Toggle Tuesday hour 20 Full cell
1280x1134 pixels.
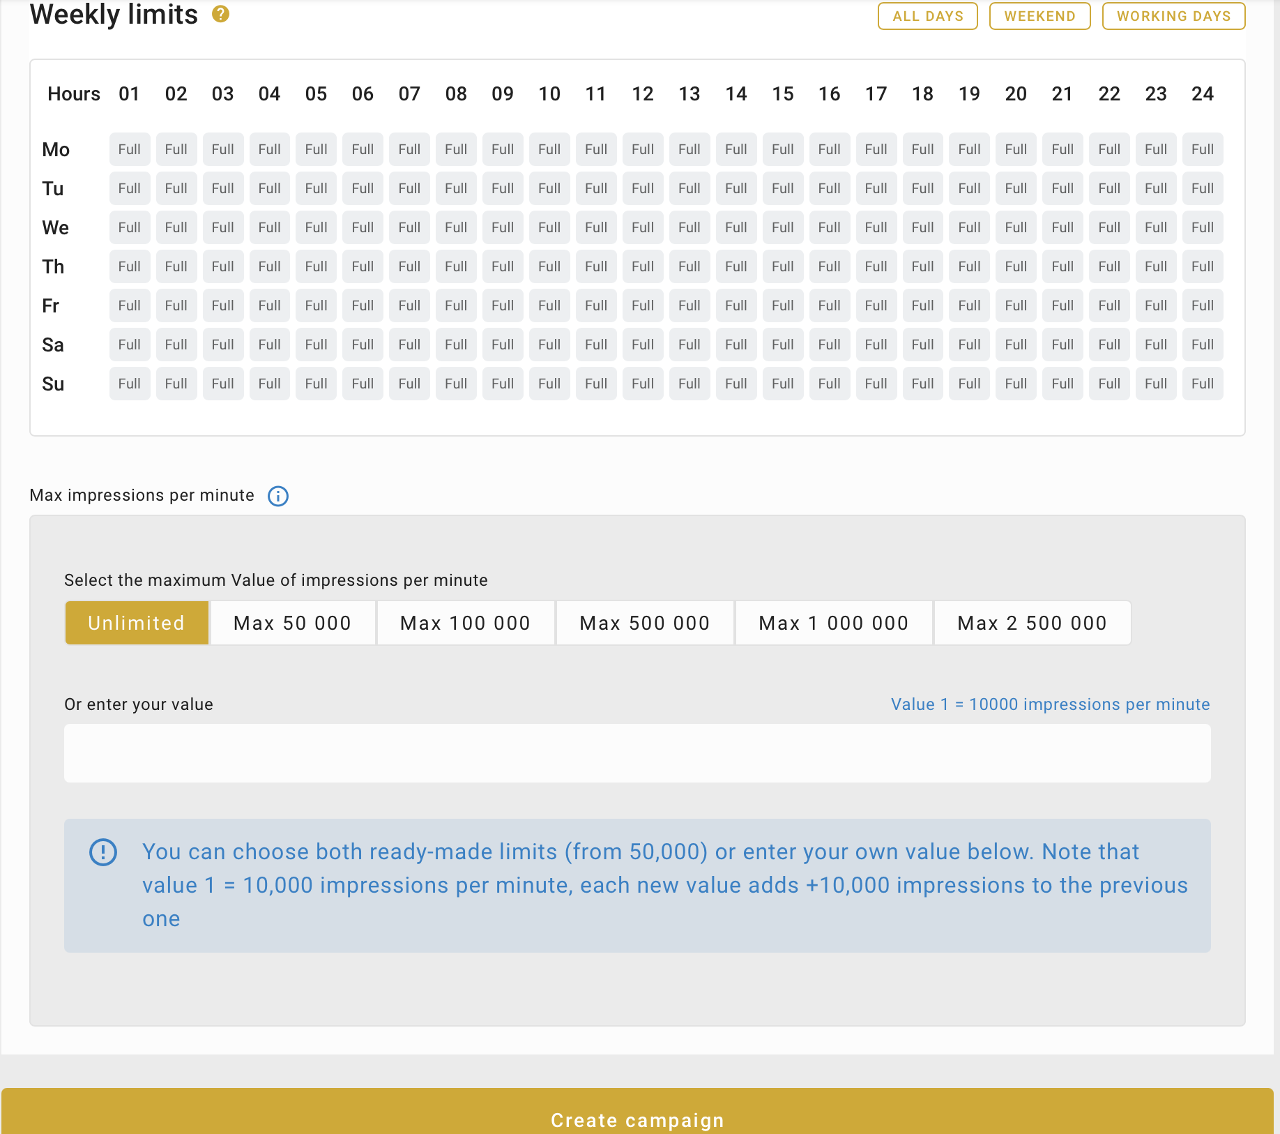pyautogui.click(x=1016, y=188)
